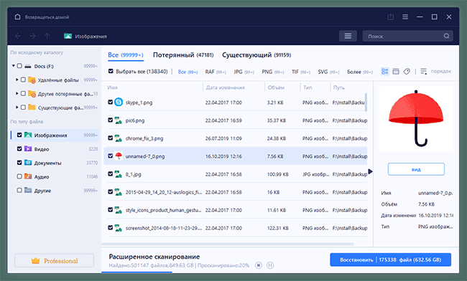
Task: Open the Более file type dropdown
Action: (x=360, y=72)
